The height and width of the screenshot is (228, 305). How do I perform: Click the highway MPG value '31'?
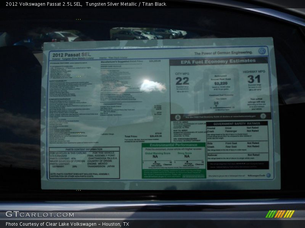[x=254, y=79]
